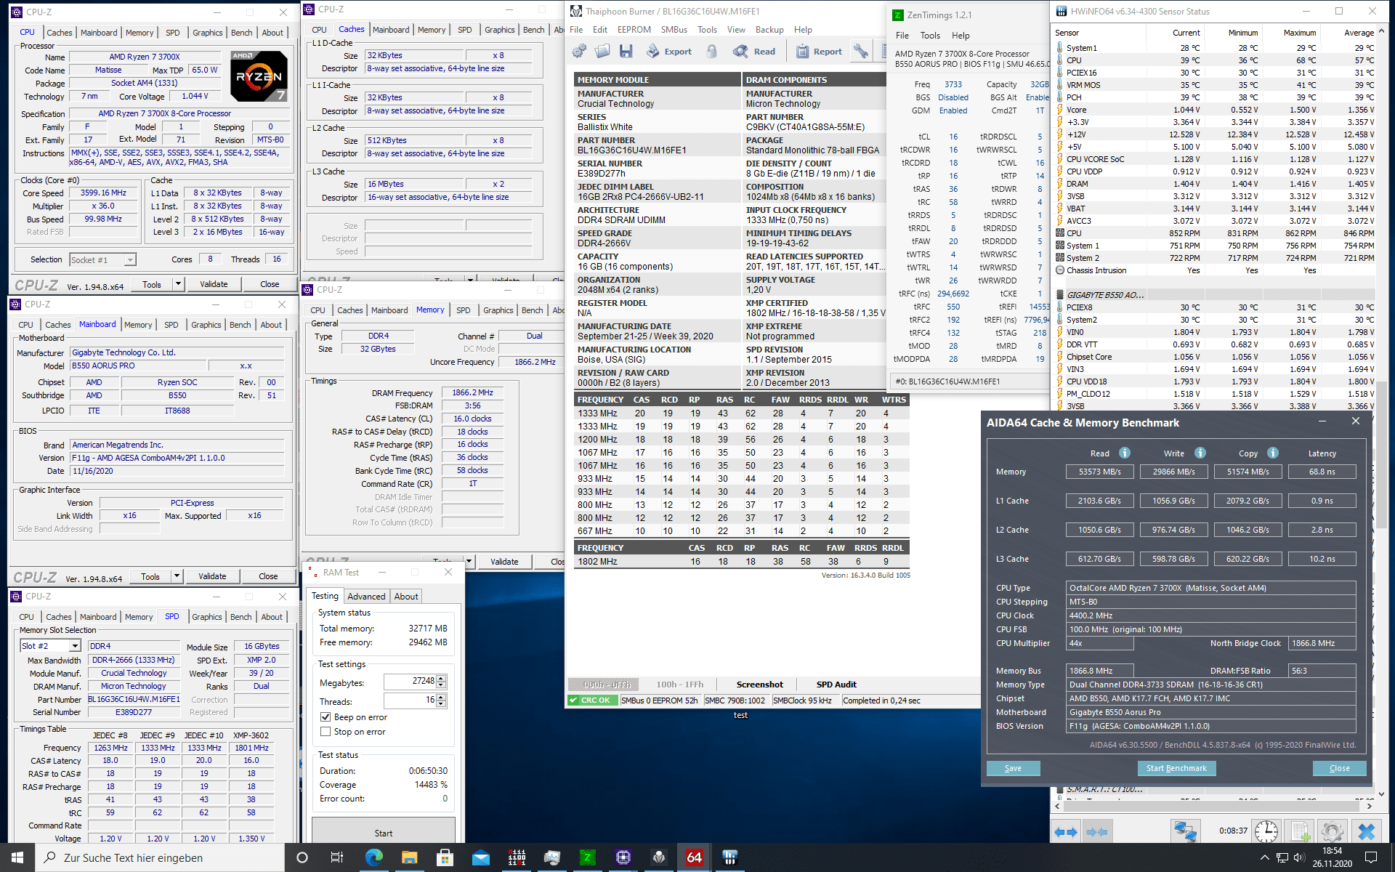
Task: Click the gears icon in Thaiphoon Burner toolbar
Action: click(x=579, y=51)
